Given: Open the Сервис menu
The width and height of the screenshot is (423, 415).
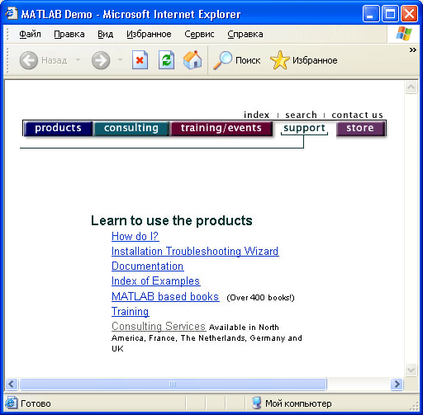Looking at the screenshot, I should [199, 34].
